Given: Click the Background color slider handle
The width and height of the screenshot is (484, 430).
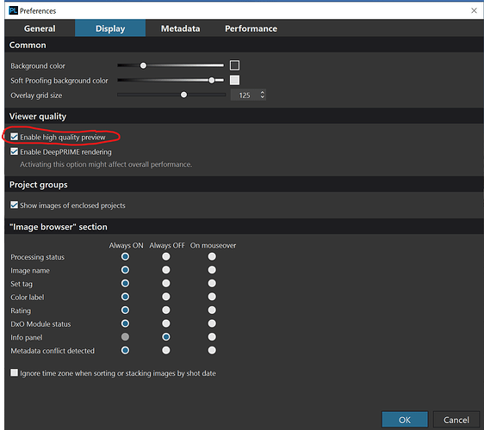Looking at the screenshot, I should tap(143, 65).
